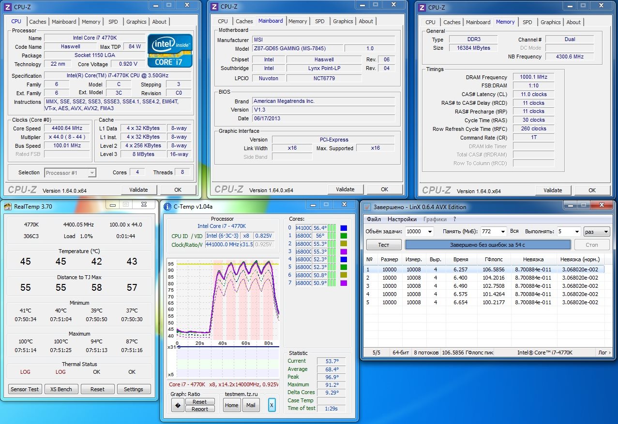Click the LinX checkmark title bar icon
Viewport: 618px width, 424px height.
point(368,207)
